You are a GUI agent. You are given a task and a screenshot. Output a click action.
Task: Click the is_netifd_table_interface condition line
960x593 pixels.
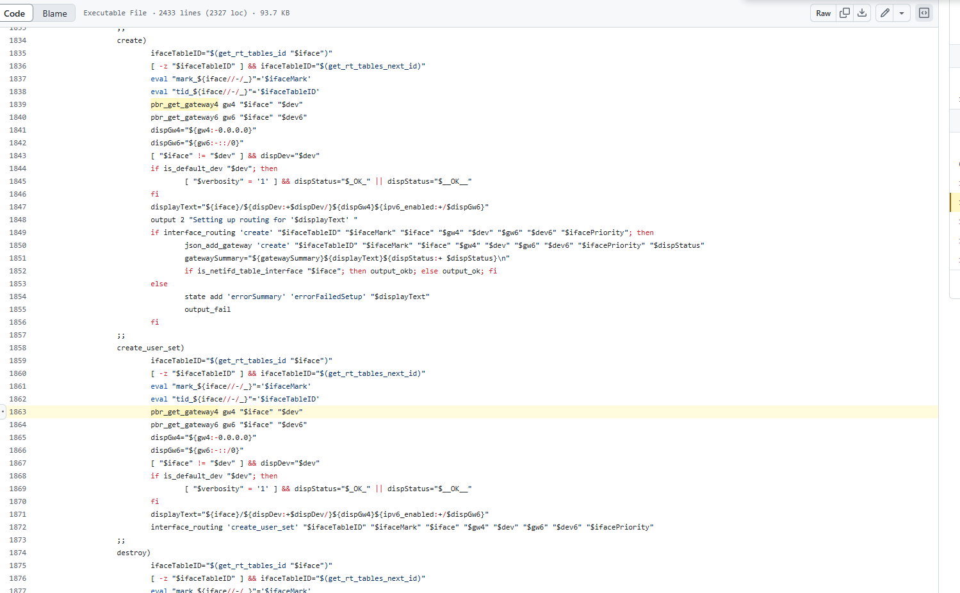(341, 271)
